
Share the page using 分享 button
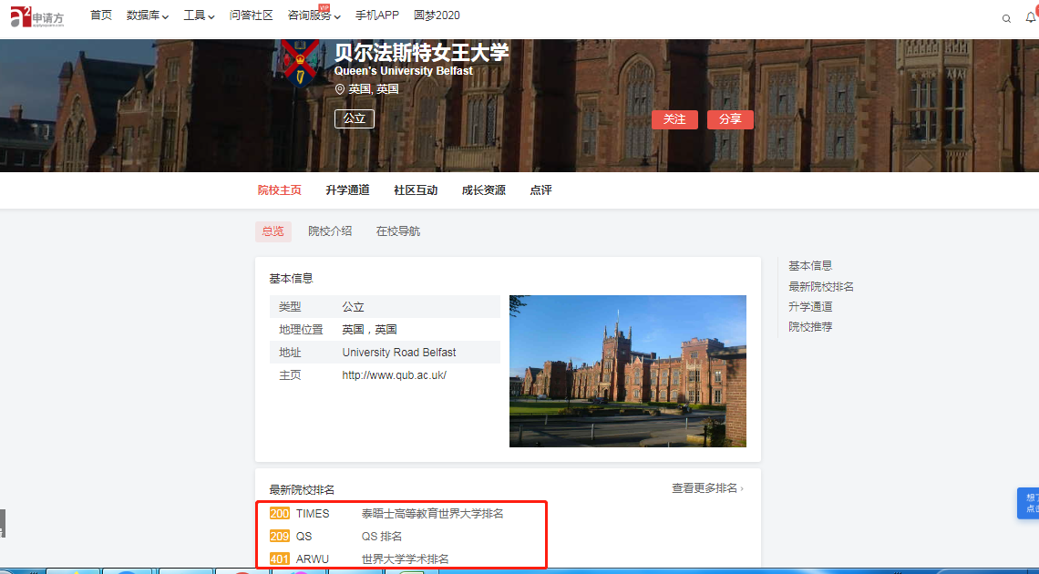click(x=730, y=119)
